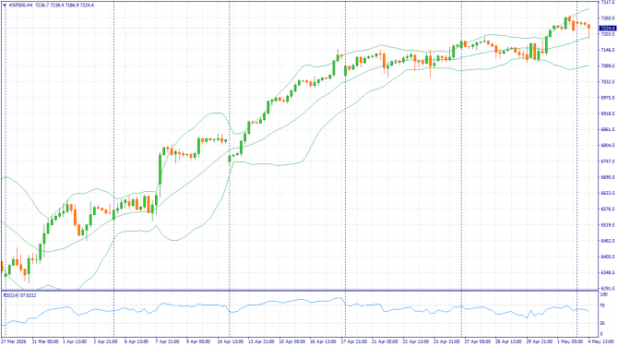This screenshot has height=347, width=618.
Task: Click the RSI(14) 57.0212 indicator label
Action: pyautogui.click(x=19, y=295)
